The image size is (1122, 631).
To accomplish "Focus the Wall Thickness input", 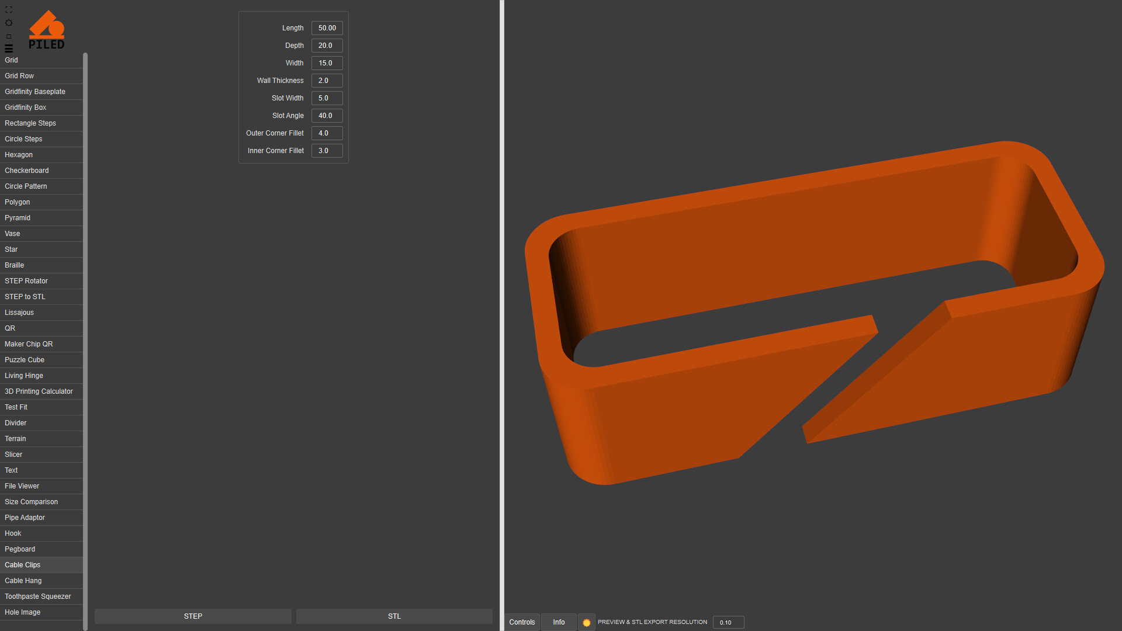I will 327,81.
